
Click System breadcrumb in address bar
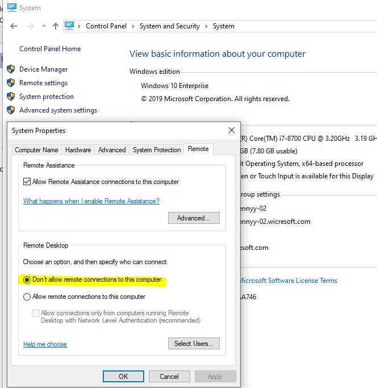pyautogui.click(x=223, y=26)
